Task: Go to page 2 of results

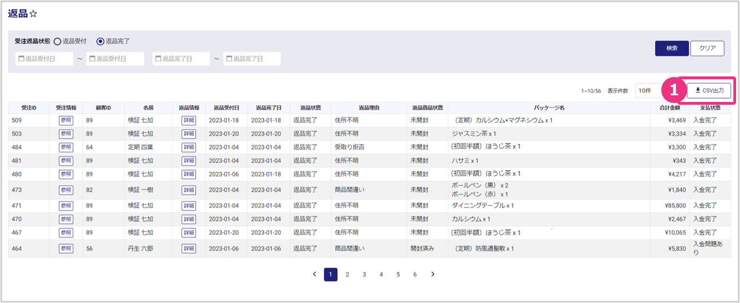Action: click(348, 274)
